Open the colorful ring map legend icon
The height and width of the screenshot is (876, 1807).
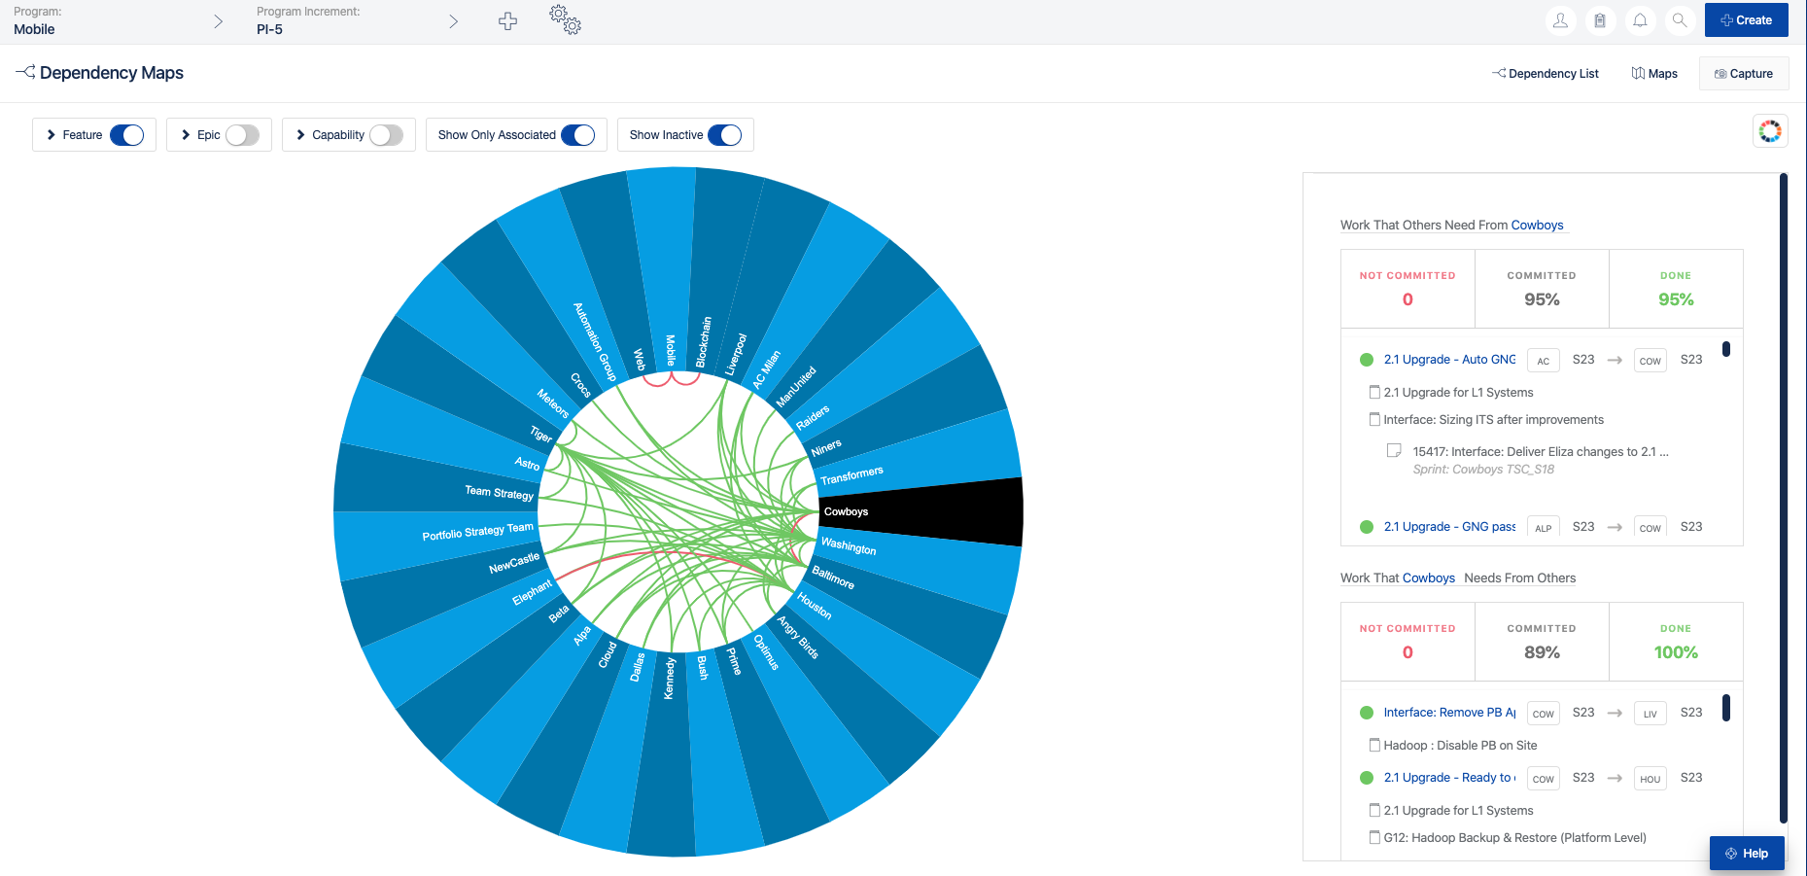[1770, 131]
